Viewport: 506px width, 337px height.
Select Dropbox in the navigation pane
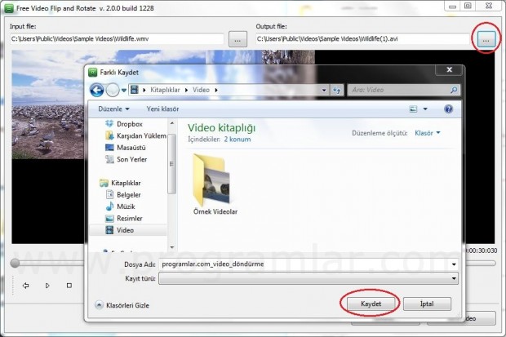click(123, 124)
